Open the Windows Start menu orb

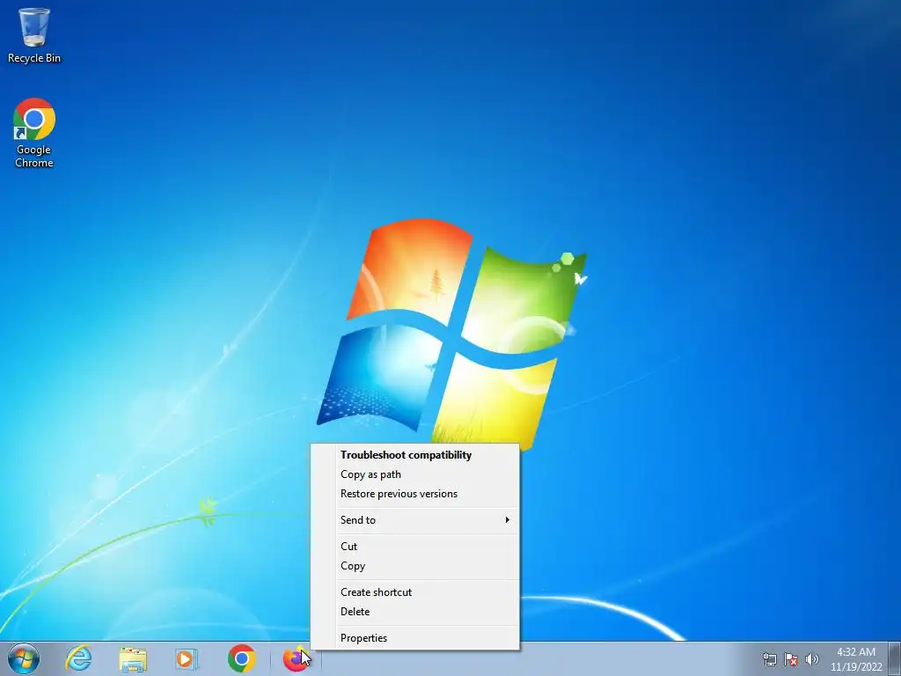[x=24, y=658]
